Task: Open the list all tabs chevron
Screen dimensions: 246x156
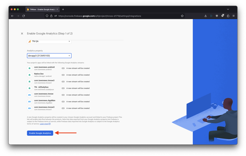Action: (228, 9)
